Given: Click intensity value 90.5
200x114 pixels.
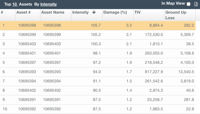Looking at the screenshot, I should click(x=97, y=90).
